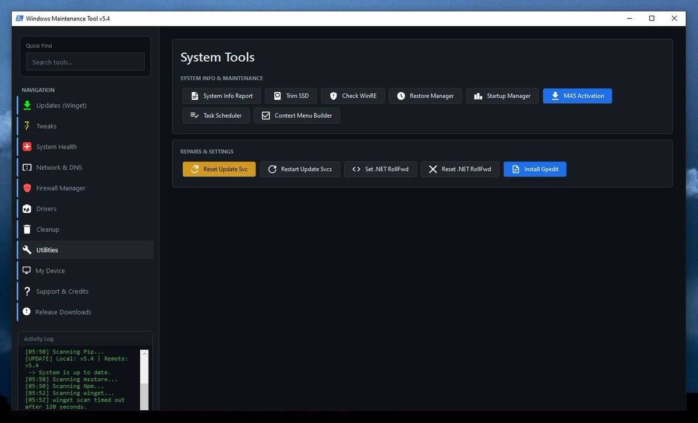Click the shield icon on Check WinRE
The width and height of the screenshot is (698, 423).
(x=334, y=96)
